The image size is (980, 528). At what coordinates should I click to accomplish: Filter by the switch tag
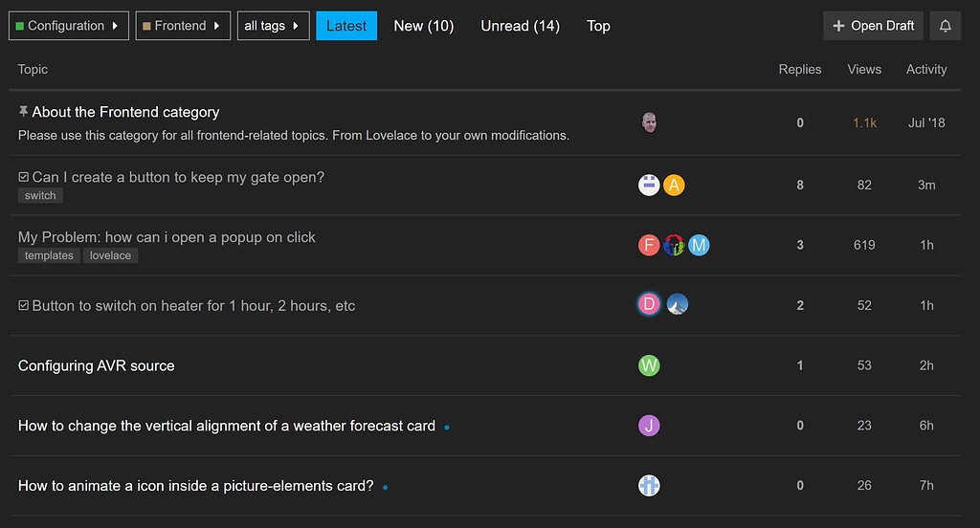click(x=40, y=195)
